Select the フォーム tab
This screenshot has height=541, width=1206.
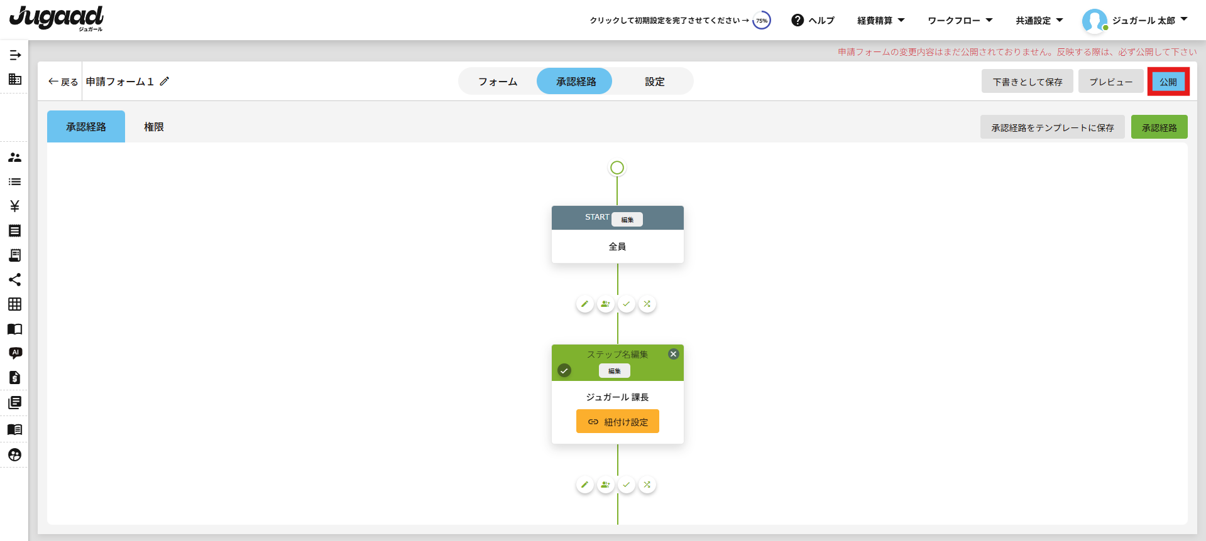[x=498, y=82]
